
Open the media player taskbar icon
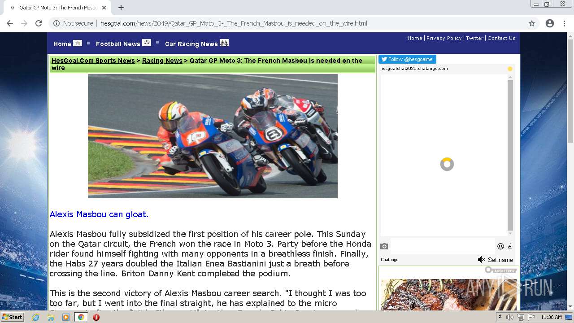point(66,317)
